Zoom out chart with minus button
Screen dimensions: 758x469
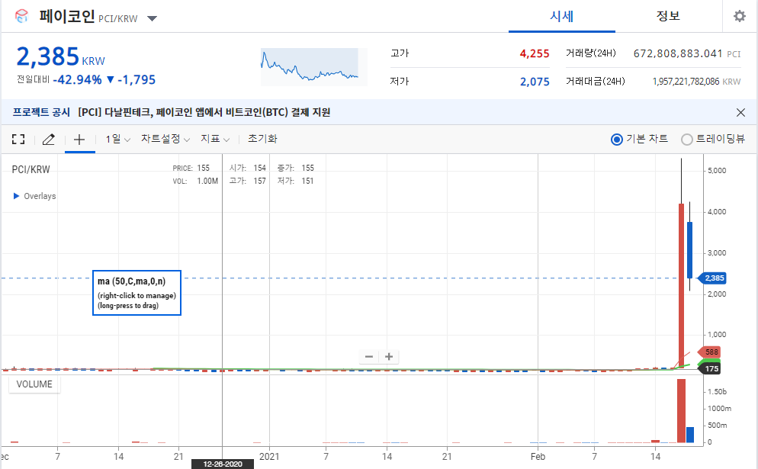coord(369,357)
